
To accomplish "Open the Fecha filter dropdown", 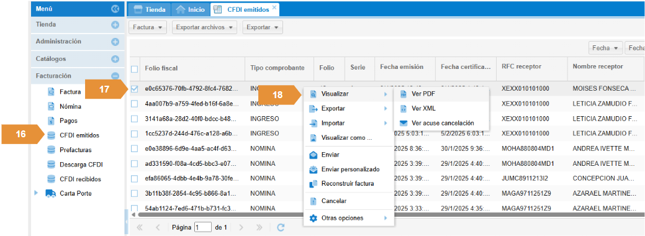I will point(605,48).
